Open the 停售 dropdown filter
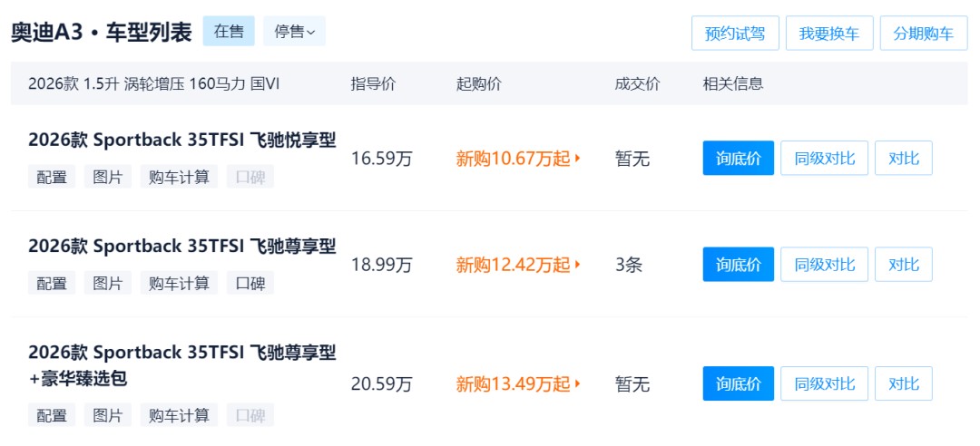 pos(294,32)
